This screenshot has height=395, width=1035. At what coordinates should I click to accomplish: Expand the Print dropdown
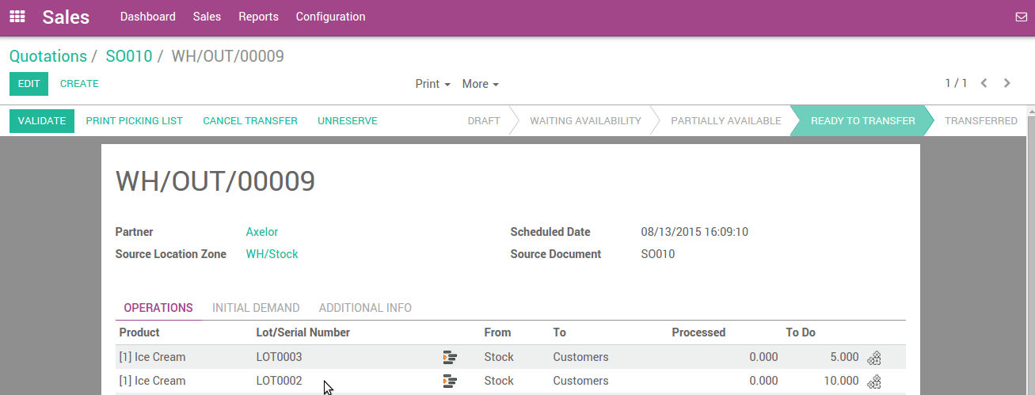(432, 84)
